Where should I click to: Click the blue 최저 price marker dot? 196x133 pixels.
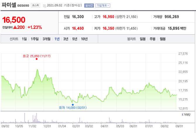pos(73,105)
